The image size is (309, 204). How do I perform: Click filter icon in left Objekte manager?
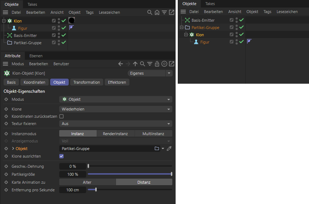[164, 12]
